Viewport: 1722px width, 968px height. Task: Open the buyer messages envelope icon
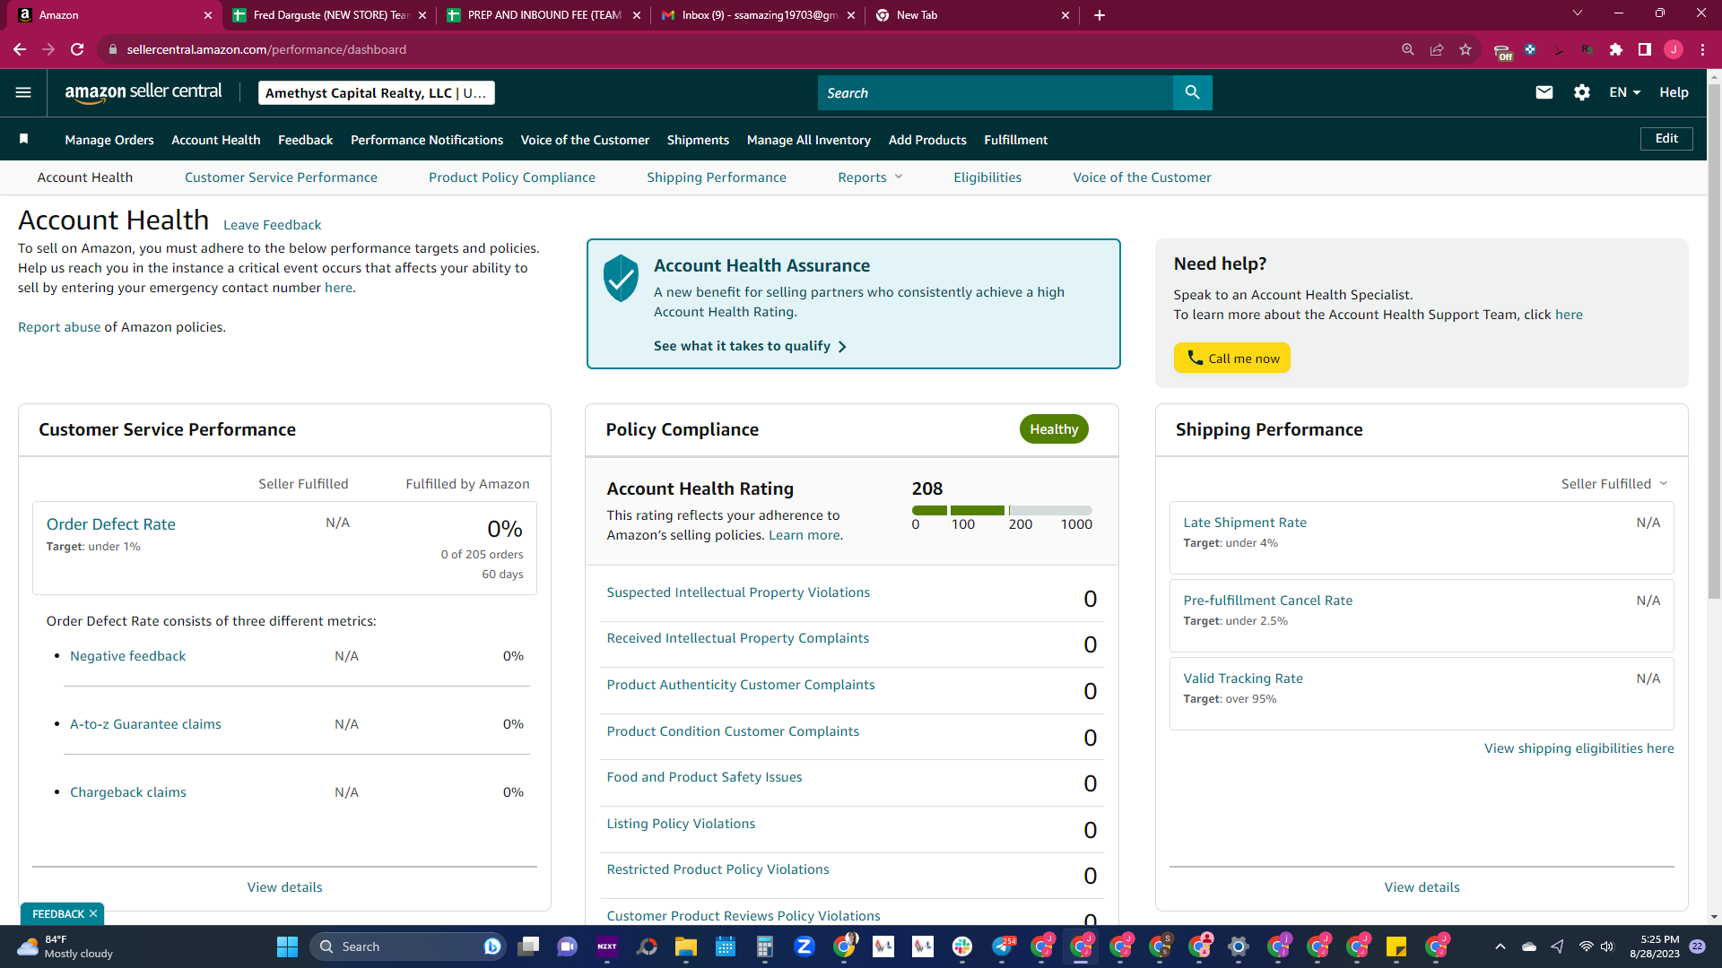tap(1544, 92)
